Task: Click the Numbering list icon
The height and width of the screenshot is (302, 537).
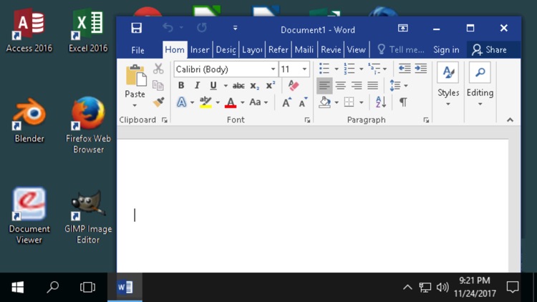Action: click(349, 69)
